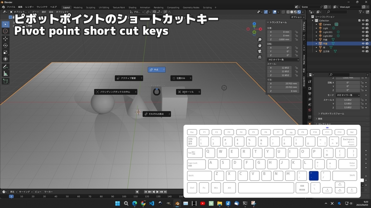This screenshot has width=371, height=208.
Task: Activate the Transform tool in toolbar
Action: [5, 59]
